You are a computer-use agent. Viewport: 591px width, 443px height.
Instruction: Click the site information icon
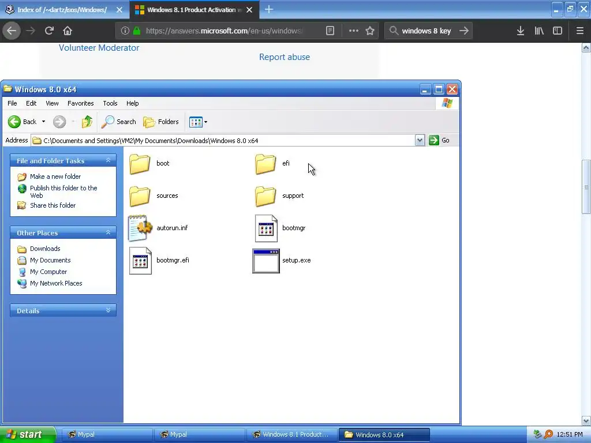[125, 31]
